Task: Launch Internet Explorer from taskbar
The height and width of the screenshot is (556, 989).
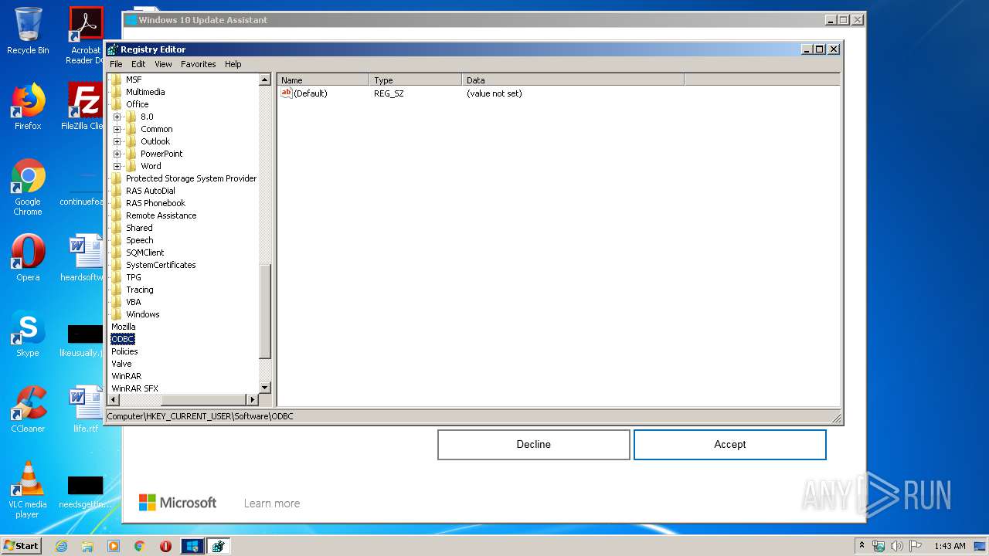Action: tap(61, 546)
